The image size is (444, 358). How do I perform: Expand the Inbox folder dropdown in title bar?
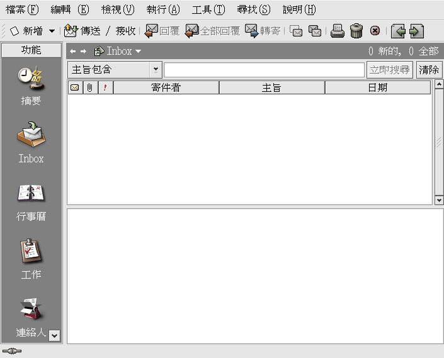[x=138, y=52]
